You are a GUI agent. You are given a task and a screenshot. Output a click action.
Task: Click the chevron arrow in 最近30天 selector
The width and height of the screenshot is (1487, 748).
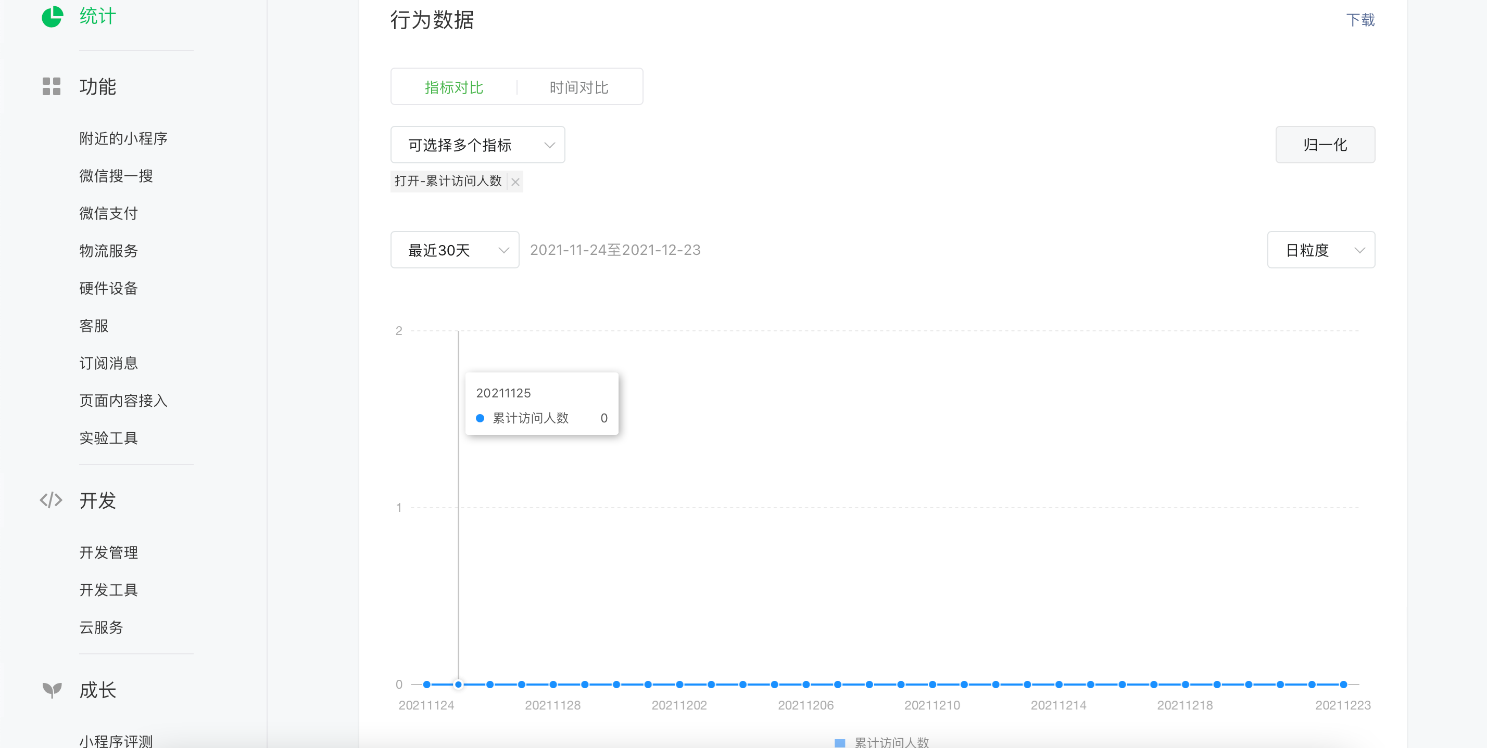(503, 250)
